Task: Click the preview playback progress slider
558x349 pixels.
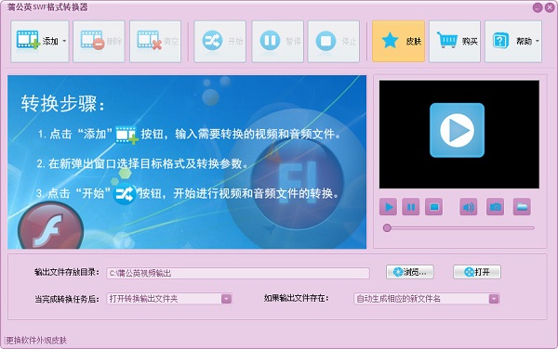Action: tap(458, 228)
